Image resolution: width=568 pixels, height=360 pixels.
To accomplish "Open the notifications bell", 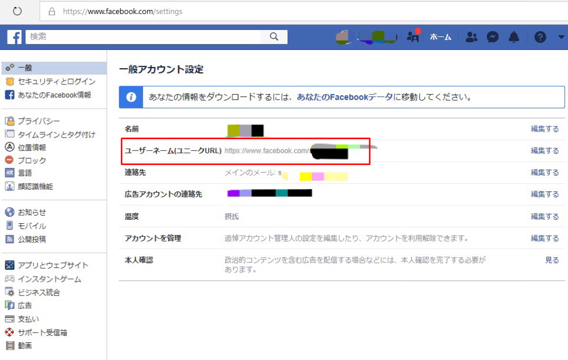I will (x=513, y=36).
